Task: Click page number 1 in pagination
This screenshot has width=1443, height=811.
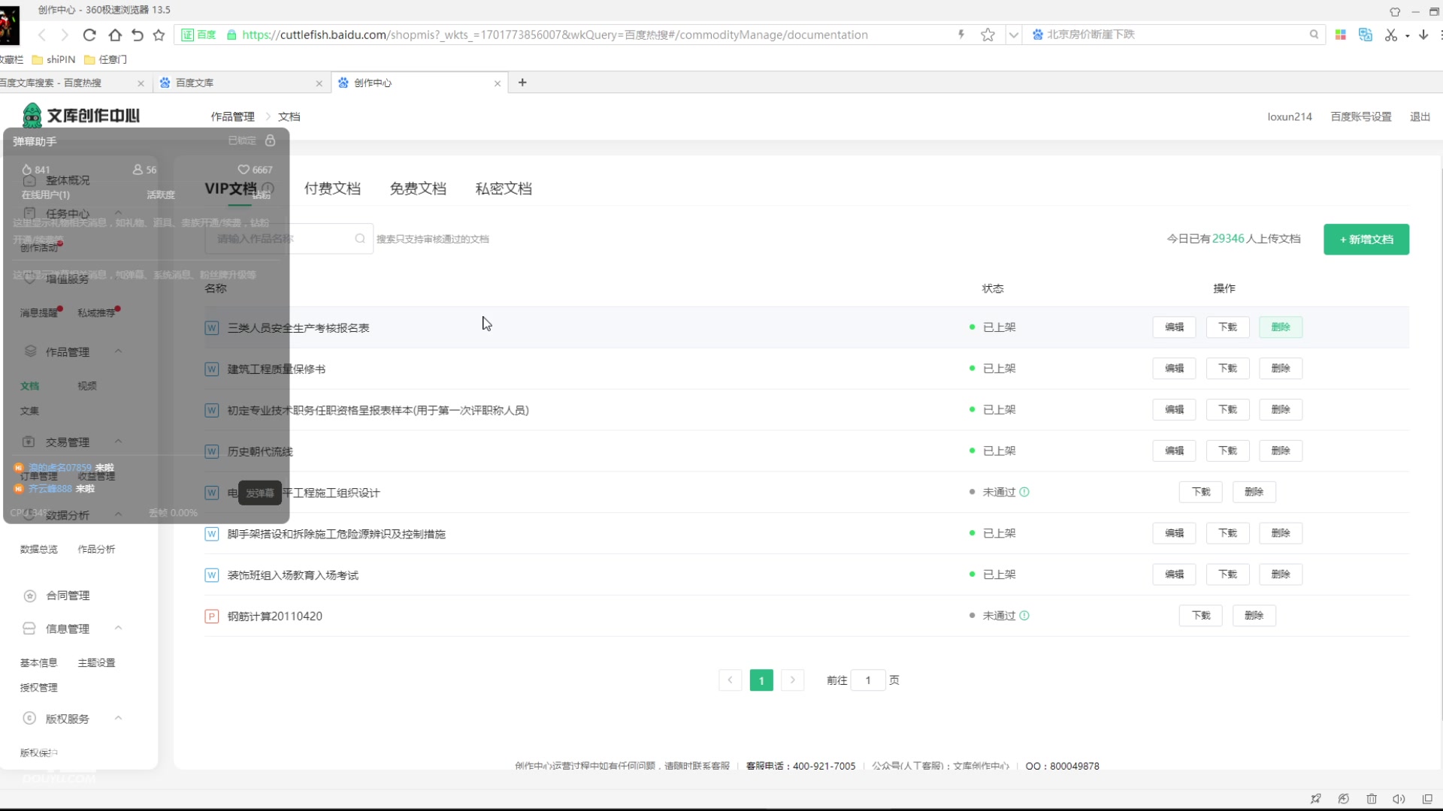Action: 761,680
